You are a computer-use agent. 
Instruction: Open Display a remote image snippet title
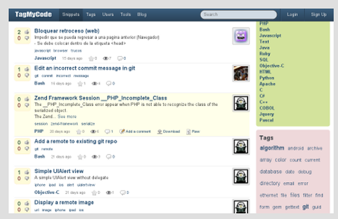64,202
